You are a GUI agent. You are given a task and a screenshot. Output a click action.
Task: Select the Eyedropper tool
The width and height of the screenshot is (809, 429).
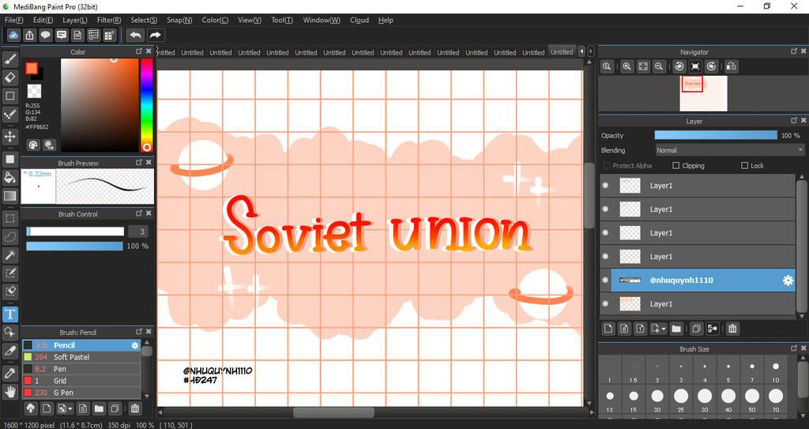[9, 373]
